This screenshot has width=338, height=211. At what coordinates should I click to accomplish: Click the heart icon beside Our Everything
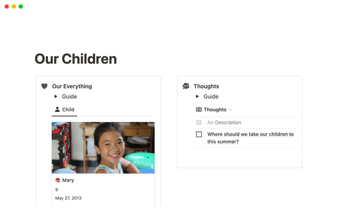tap(44, 86)
